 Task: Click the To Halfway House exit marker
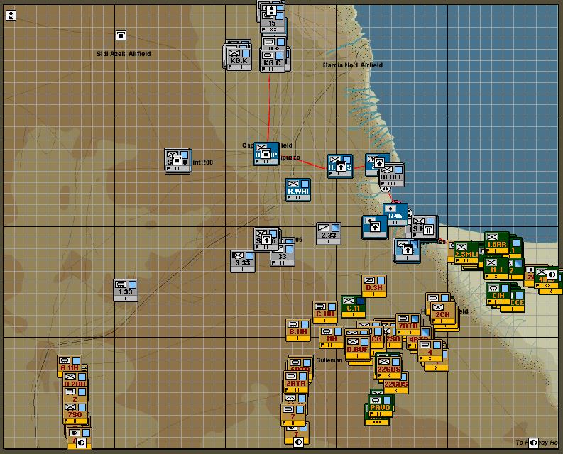[x=533, y=443]
